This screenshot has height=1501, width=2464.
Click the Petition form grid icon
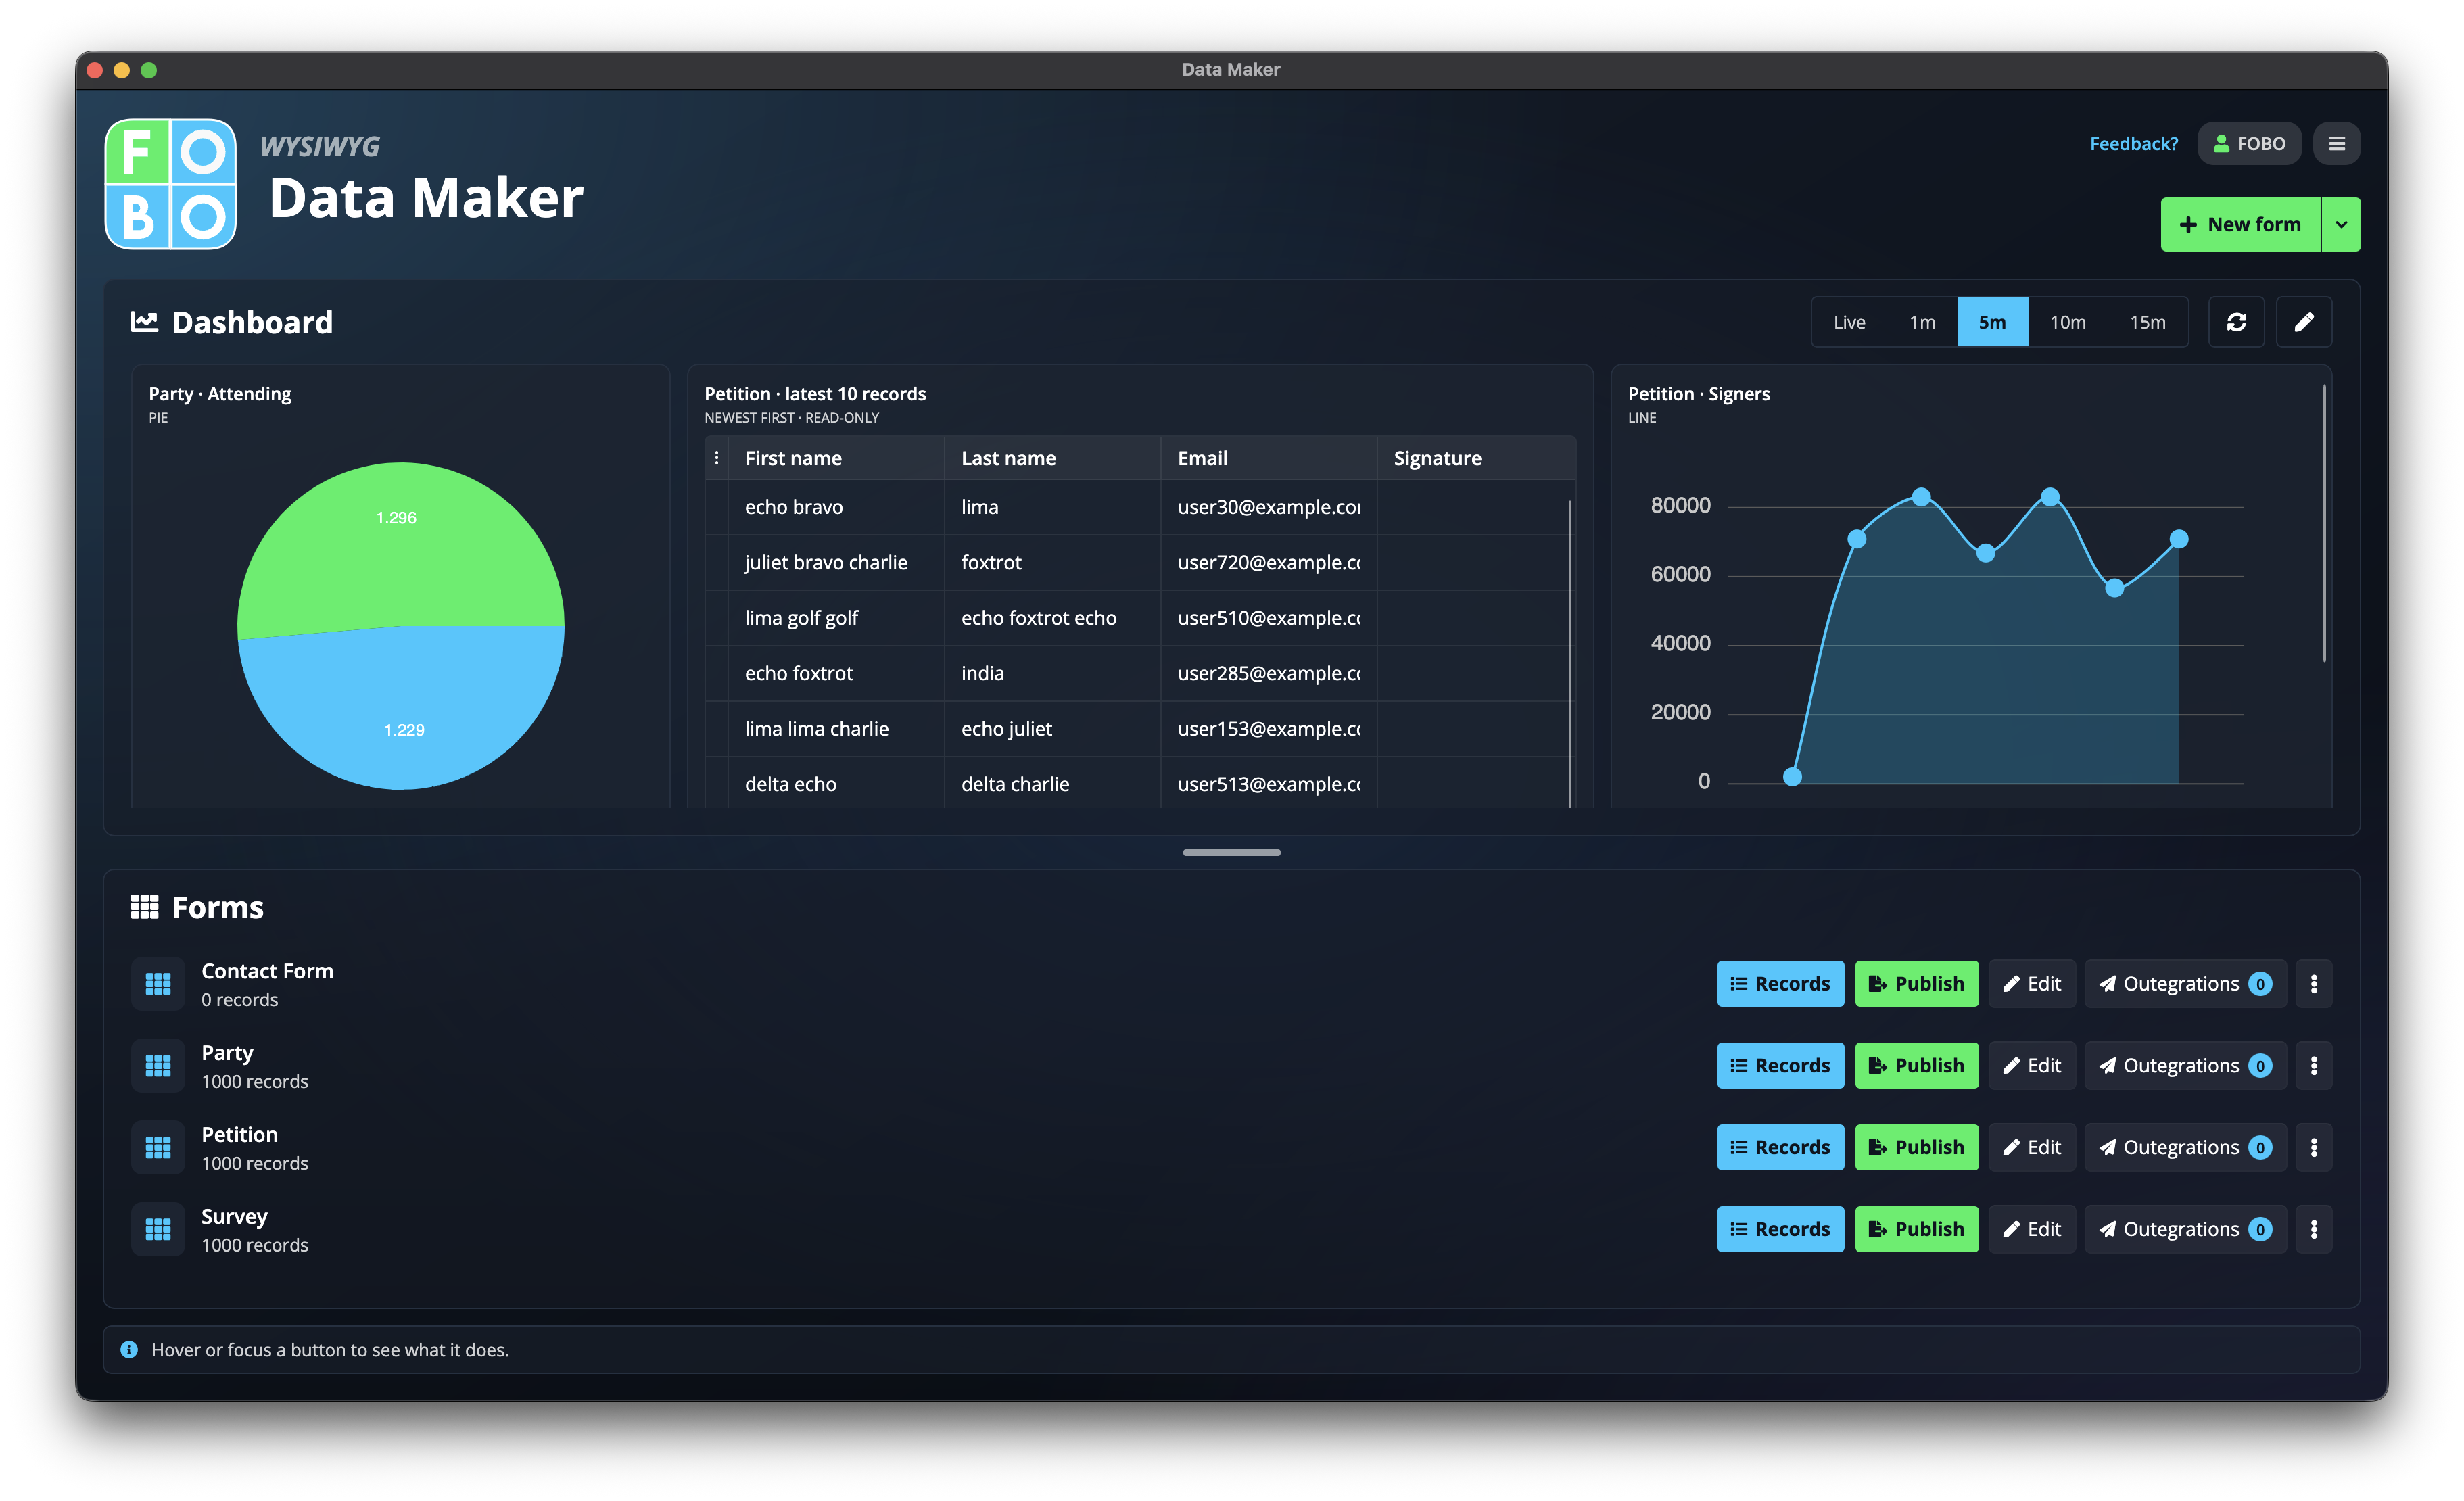coord(158,1147)
